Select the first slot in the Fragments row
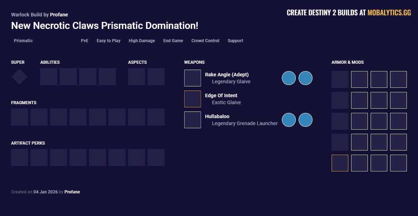The width and height of the screenshot is (418, 216). (20, 117)
